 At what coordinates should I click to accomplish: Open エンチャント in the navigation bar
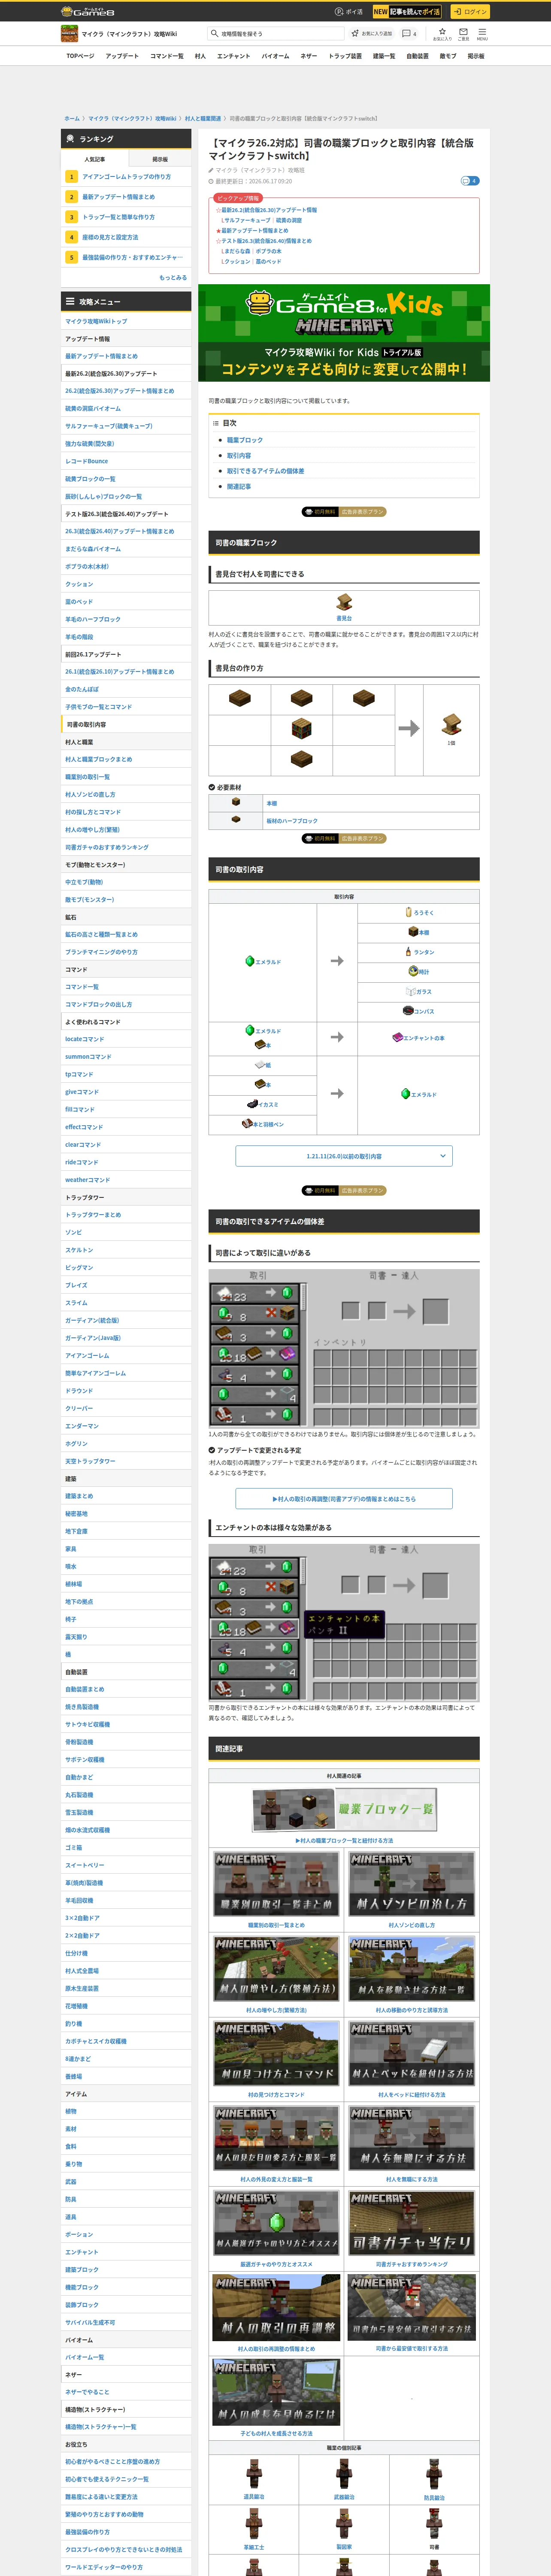[x=234, y=56]
